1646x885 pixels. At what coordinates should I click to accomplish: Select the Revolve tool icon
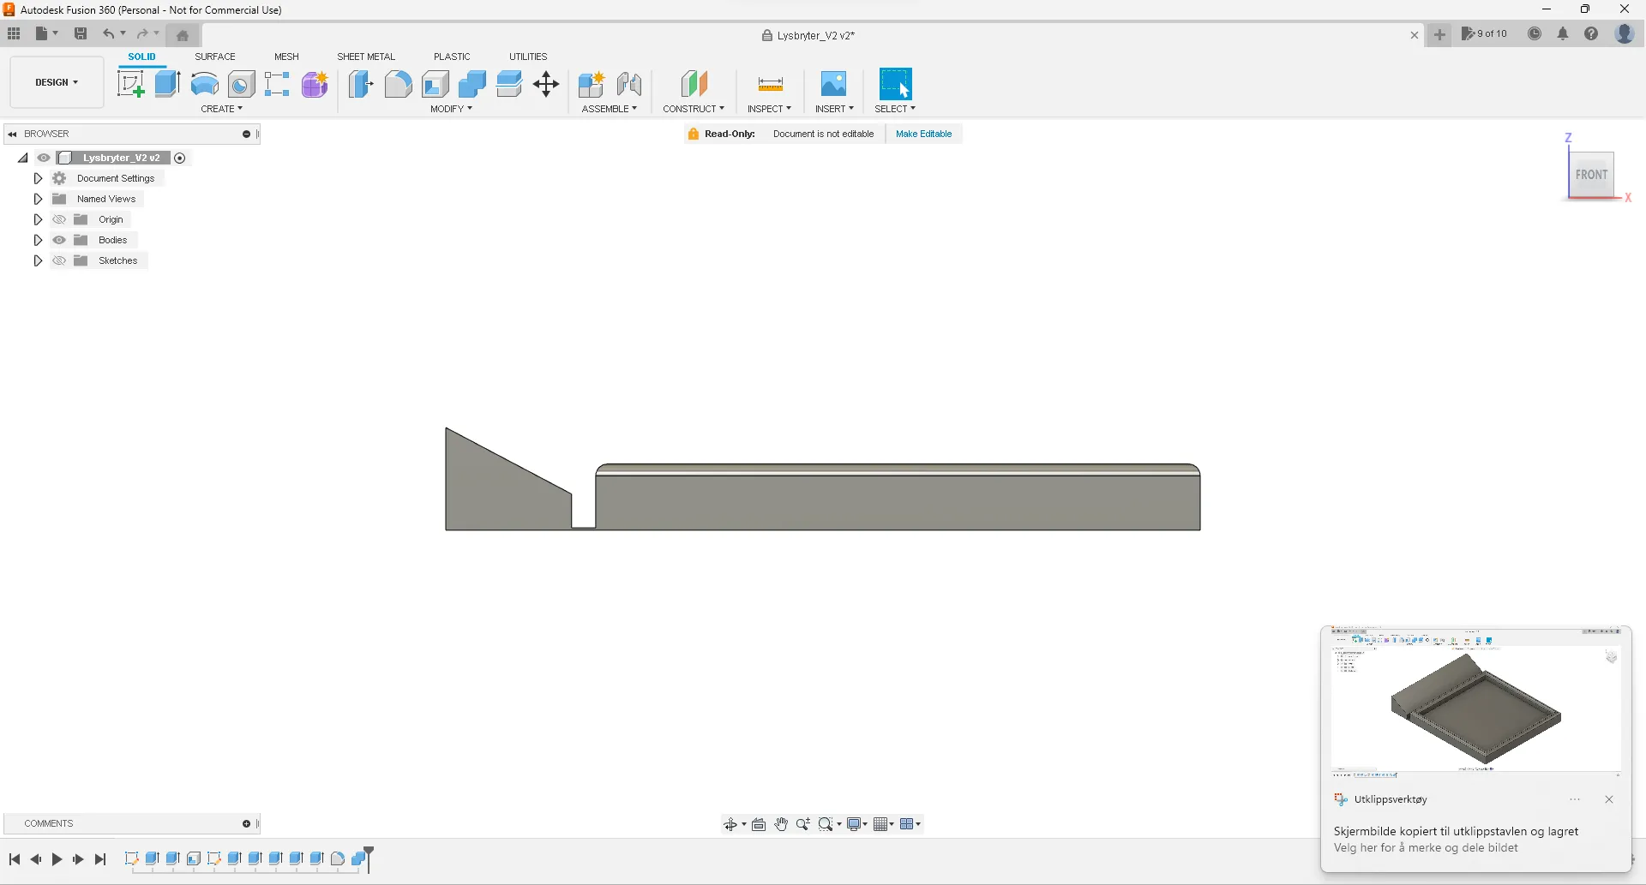click(x=204, y=84)
